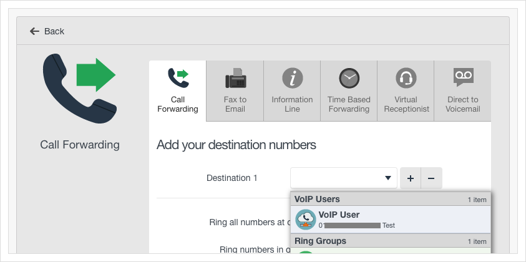Click the back arrow icon
Image resolution: width=526 pixels, height=262 pixels.
point(34,31)
